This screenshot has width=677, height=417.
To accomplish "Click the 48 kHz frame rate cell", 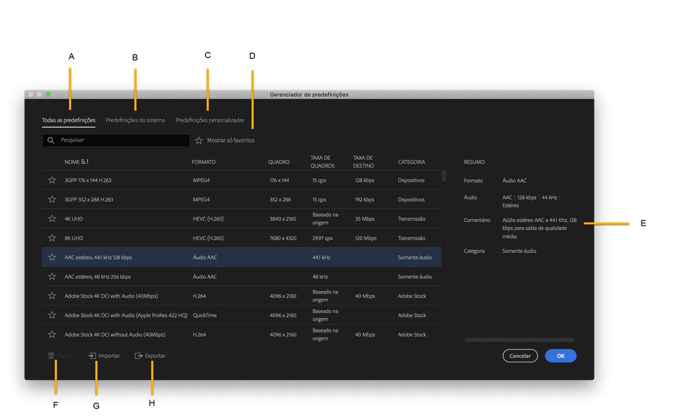I will pyautogui.click(x=320, y=277).
